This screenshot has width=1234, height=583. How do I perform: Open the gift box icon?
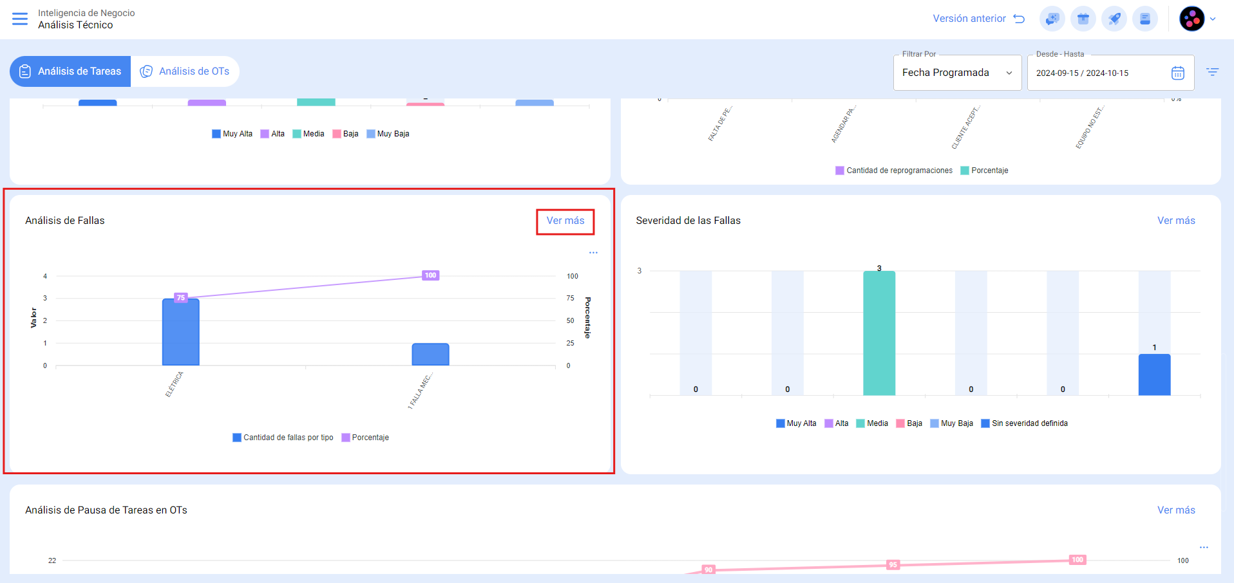click(x=1083, y=19)
